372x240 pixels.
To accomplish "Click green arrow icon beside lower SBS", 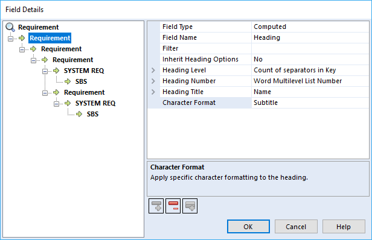I will [79, 114].
